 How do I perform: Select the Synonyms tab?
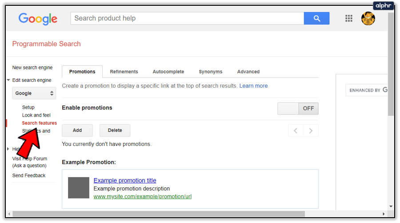(x=210, y=72)
